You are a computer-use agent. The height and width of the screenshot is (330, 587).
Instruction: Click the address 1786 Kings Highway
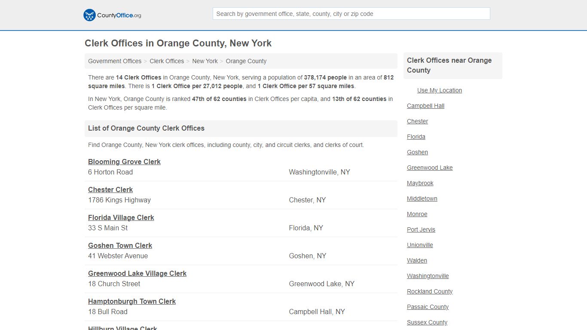point(119,200)
